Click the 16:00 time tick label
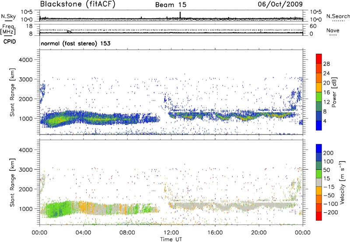 (215, 233)
